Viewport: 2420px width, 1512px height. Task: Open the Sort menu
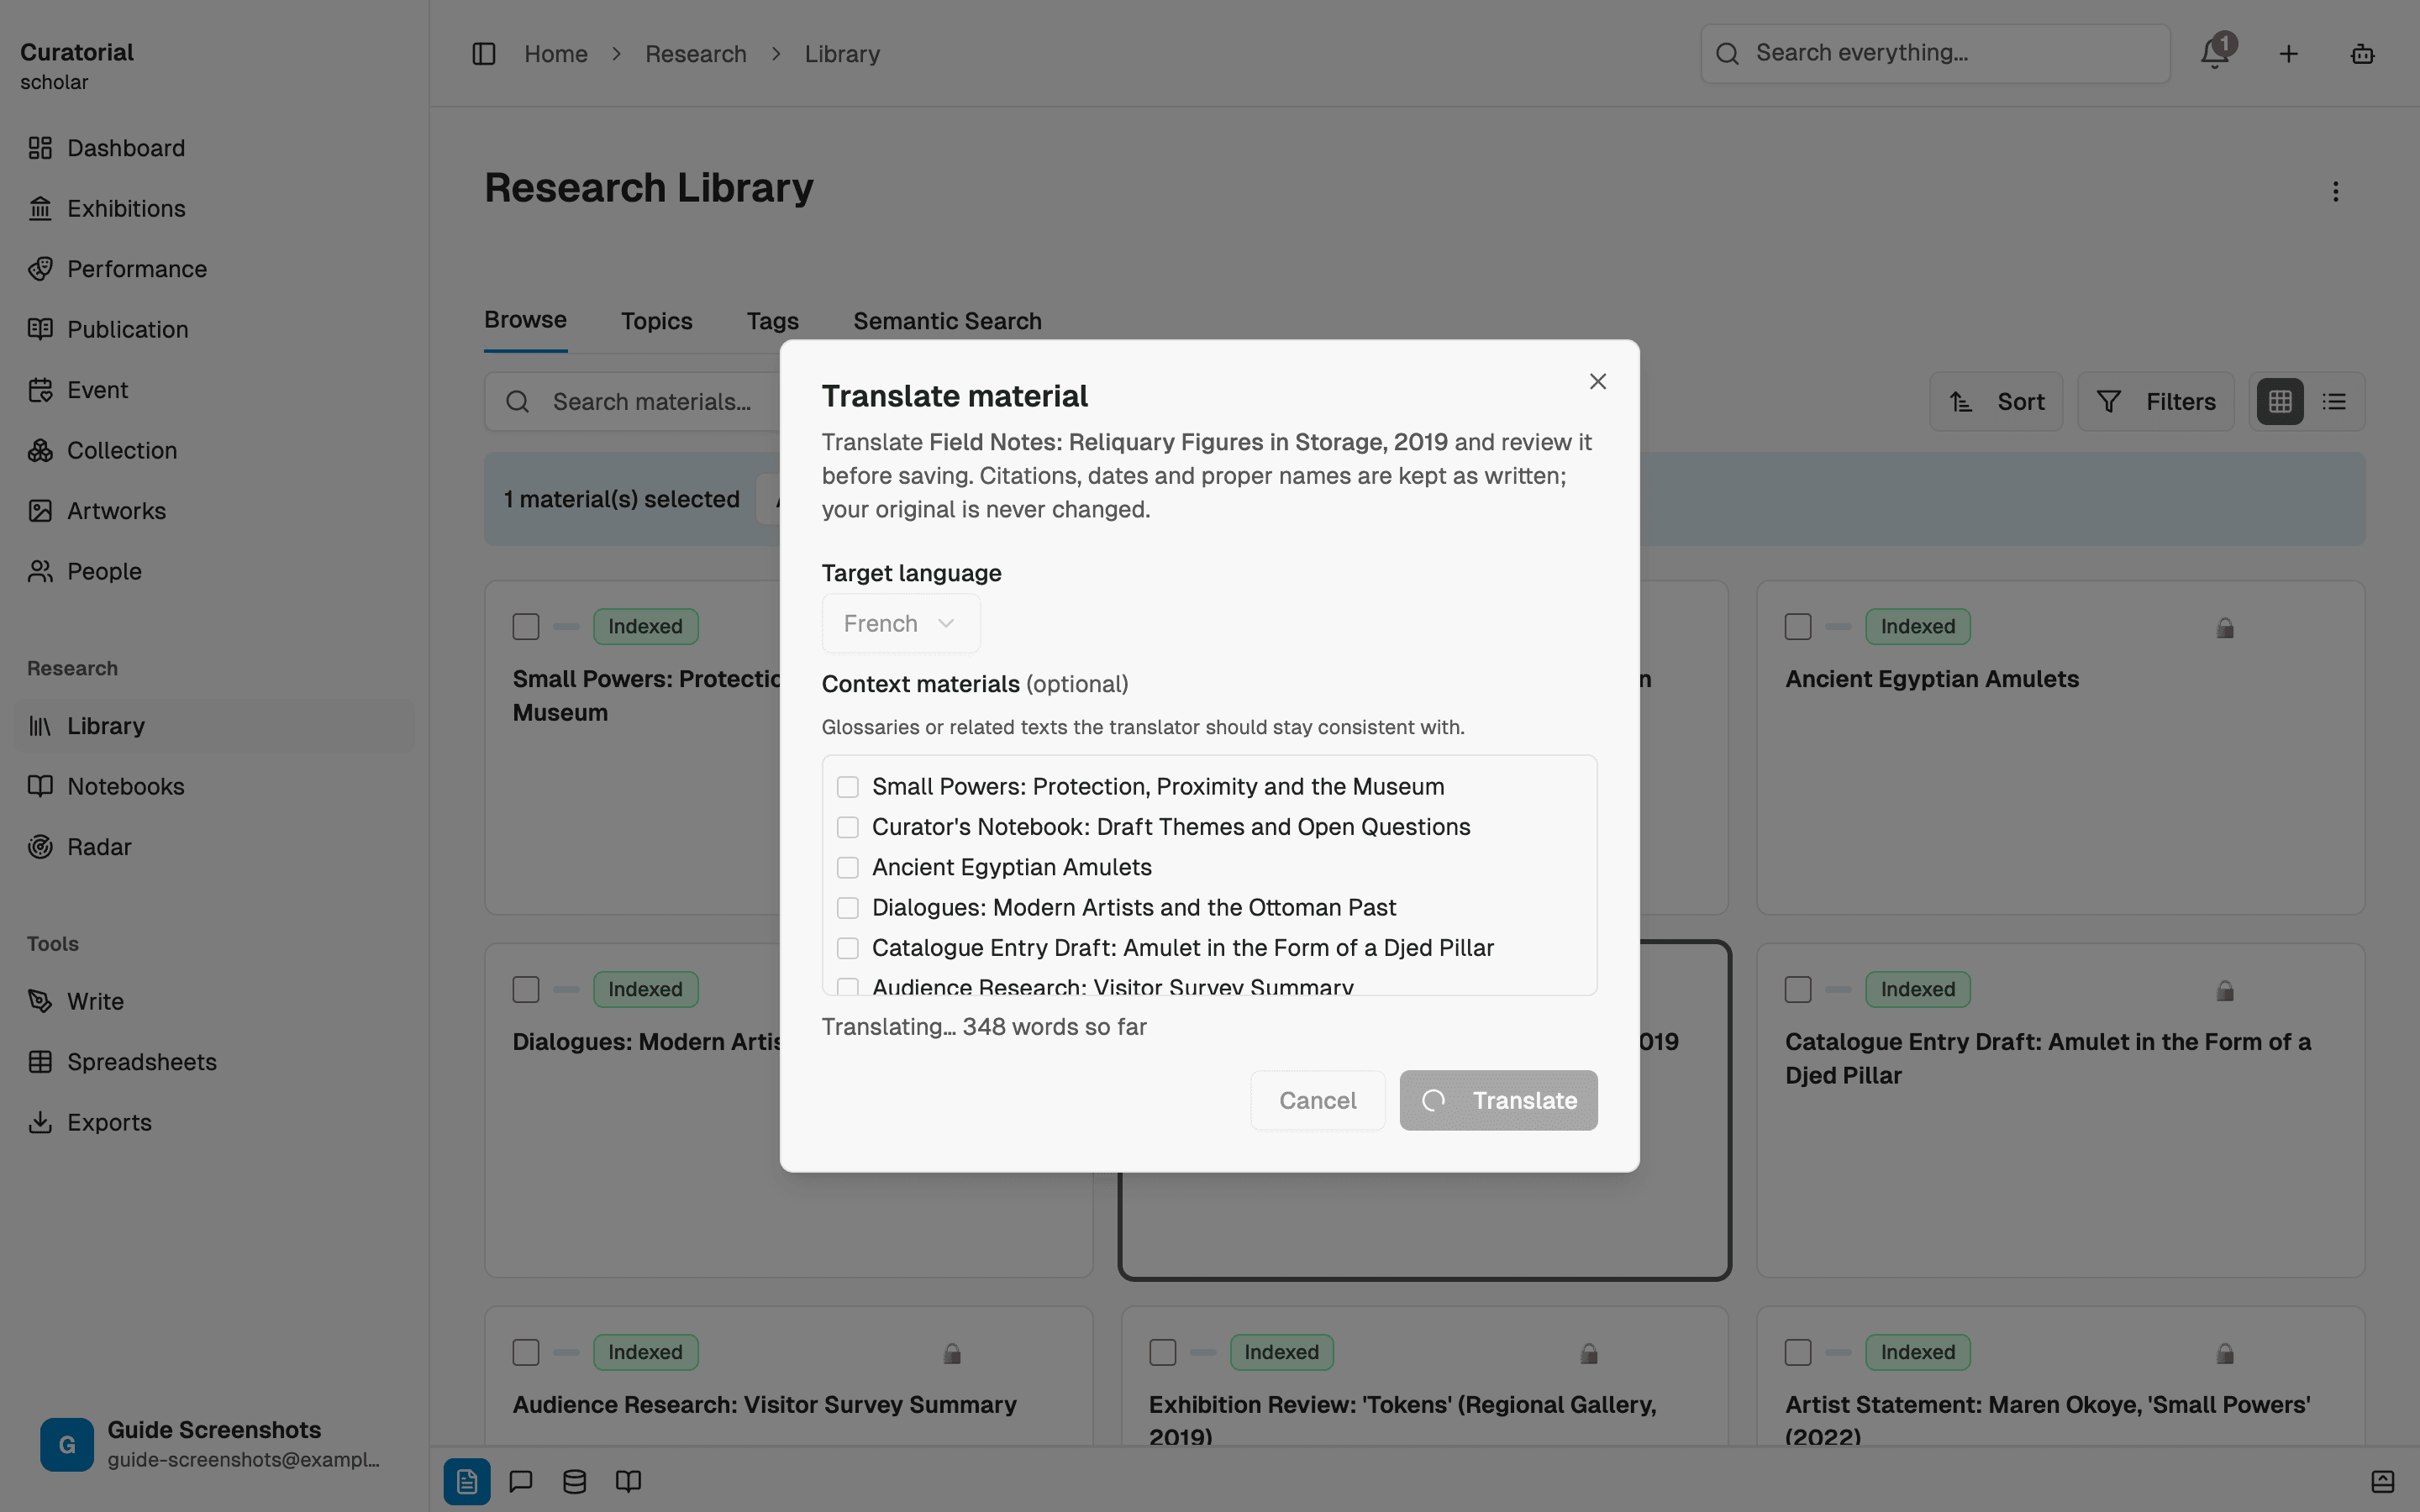pos(1996,402)
